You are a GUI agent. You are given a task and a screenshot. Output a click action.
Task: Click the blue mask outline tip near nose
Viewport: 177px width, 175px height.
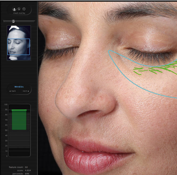click(x=109, y=51)
